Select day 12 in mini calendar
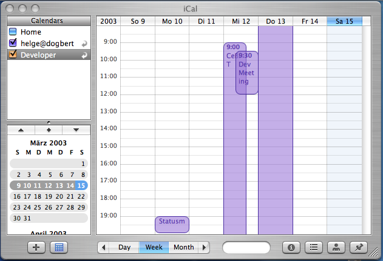The height and width of the screenshot is (261, 383). 49,186
